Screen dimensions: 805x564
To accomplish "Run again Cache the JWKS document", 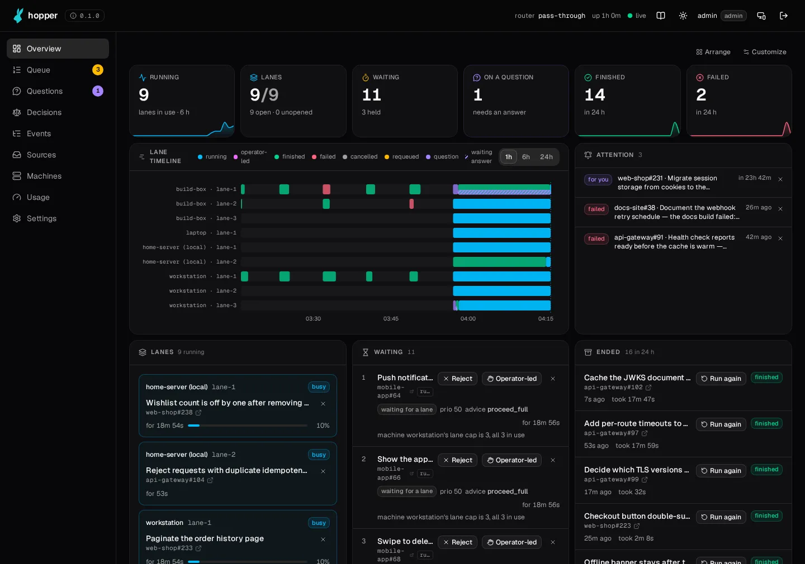I will click(x=721, y=379).
